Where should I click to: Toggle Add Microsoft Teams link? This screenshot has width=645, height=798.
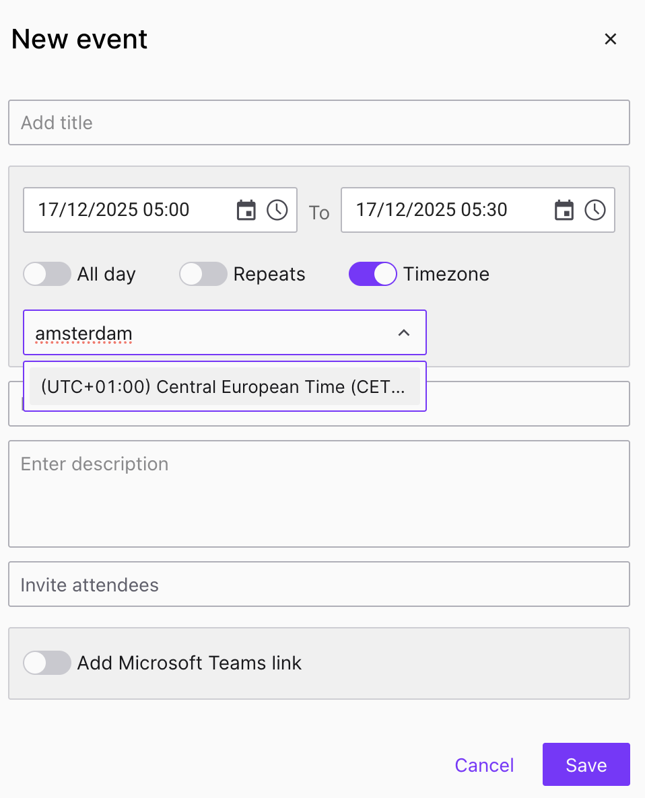(x=47, y=663)
